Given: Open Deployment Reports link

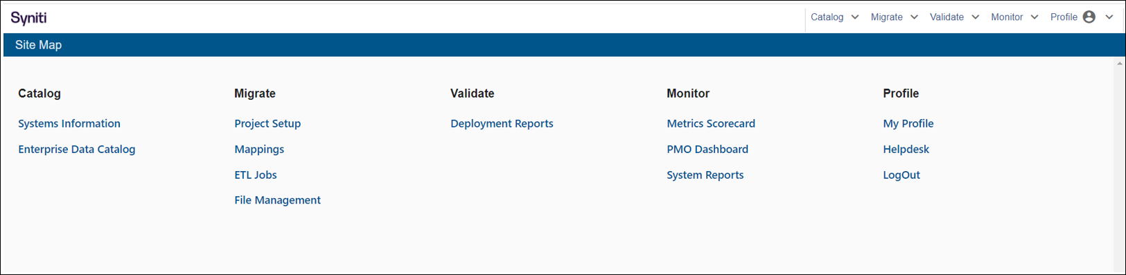Looking at the screenshot, I should click(502, 123).
